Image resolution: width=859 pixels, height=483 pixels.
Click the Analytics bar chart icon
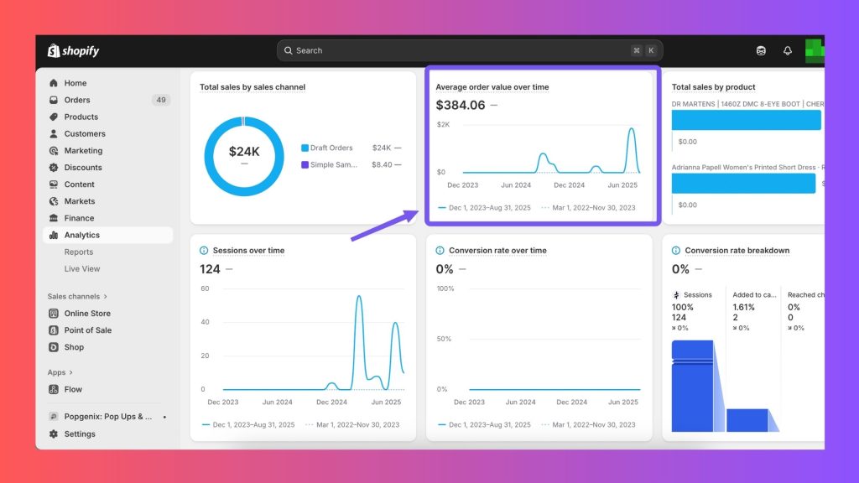(54, 235)
